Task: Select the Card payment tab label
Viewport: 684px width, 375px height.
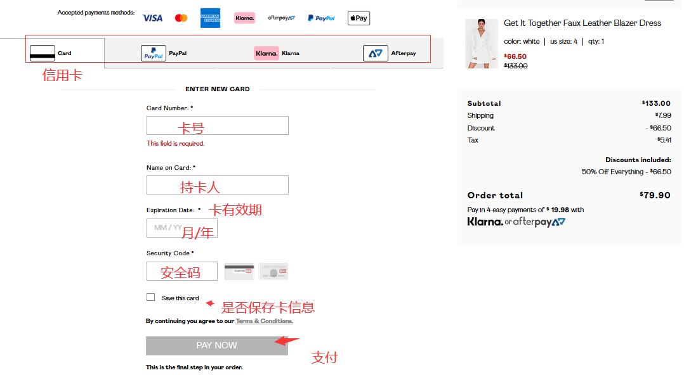Action: pos(65,53)
